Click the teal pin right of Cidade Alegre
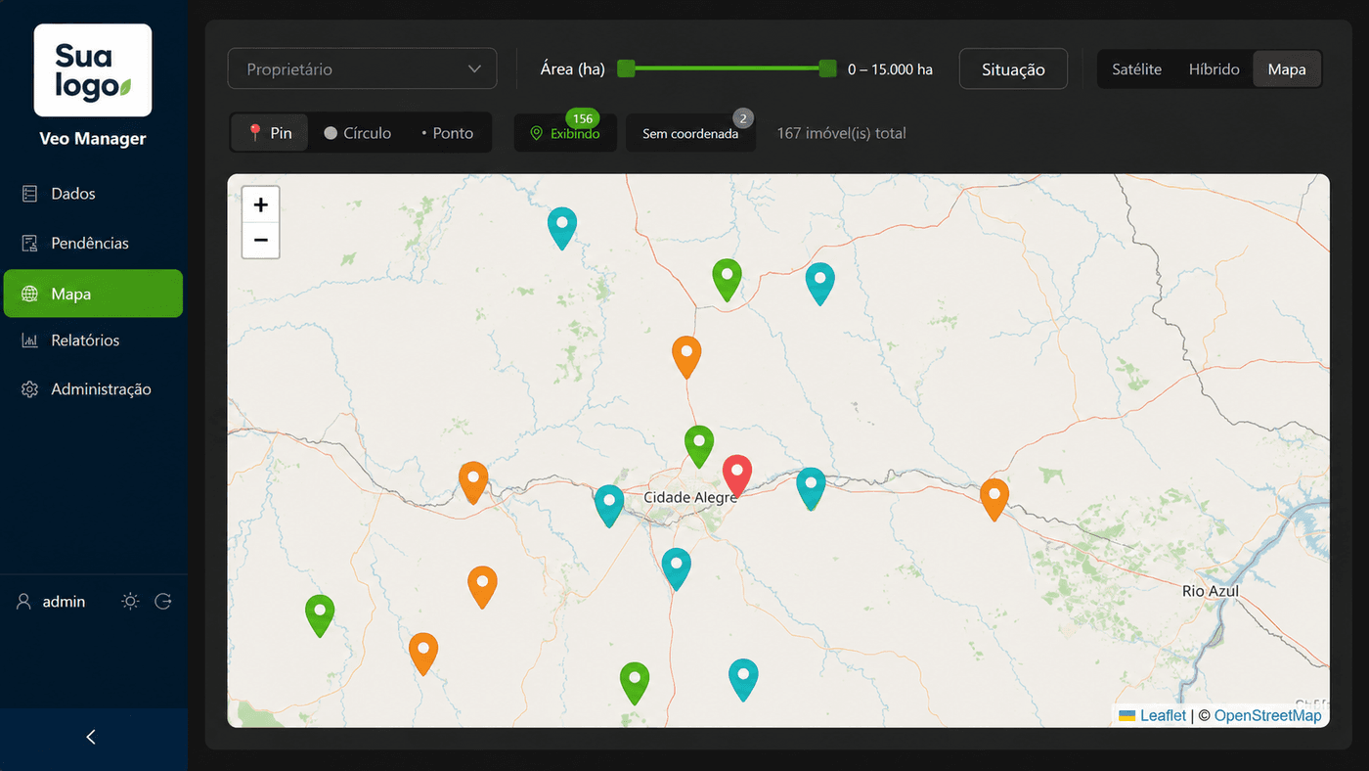The height and width of the screenshot is (771, 1369). (811, 488)
